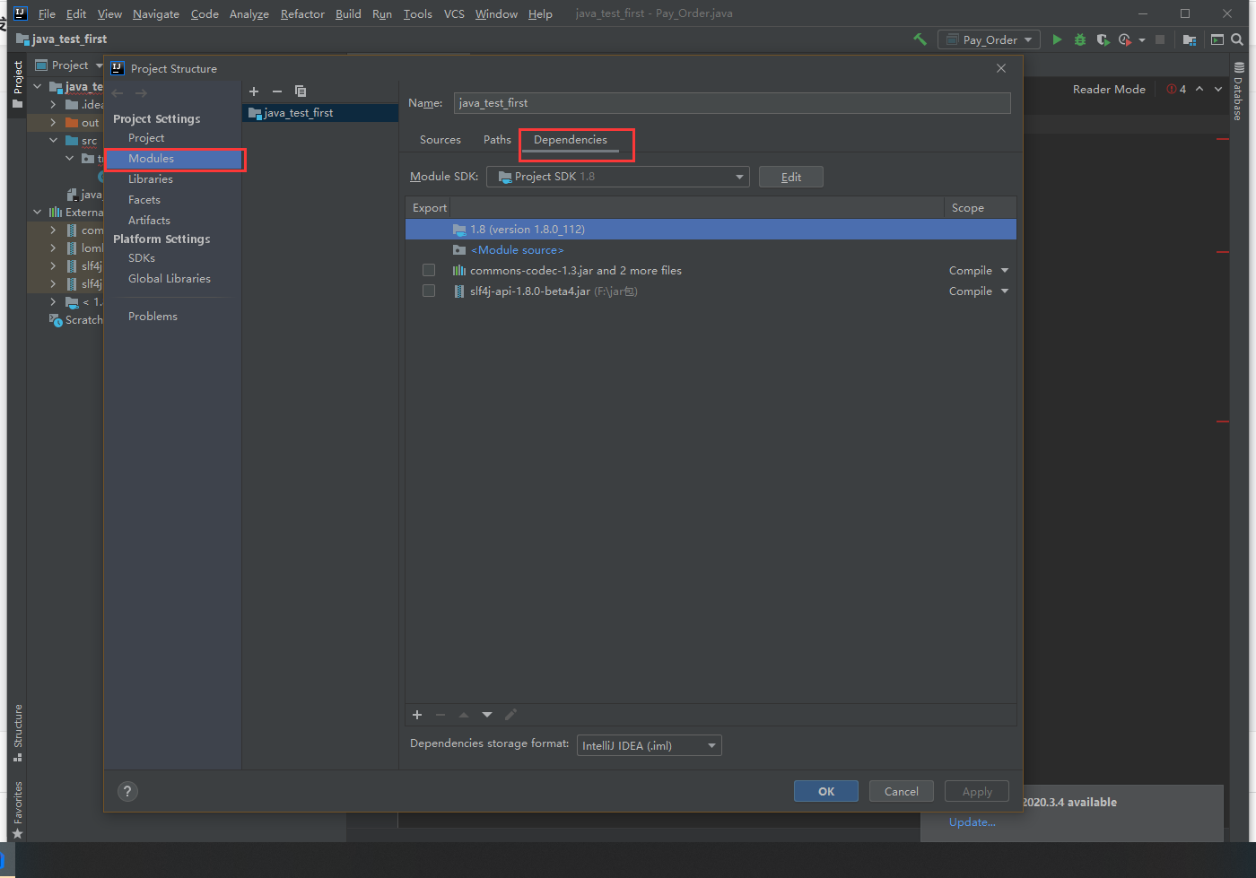Open the VCS menu
The image size is (1256, 878).
tap(454, 14)
